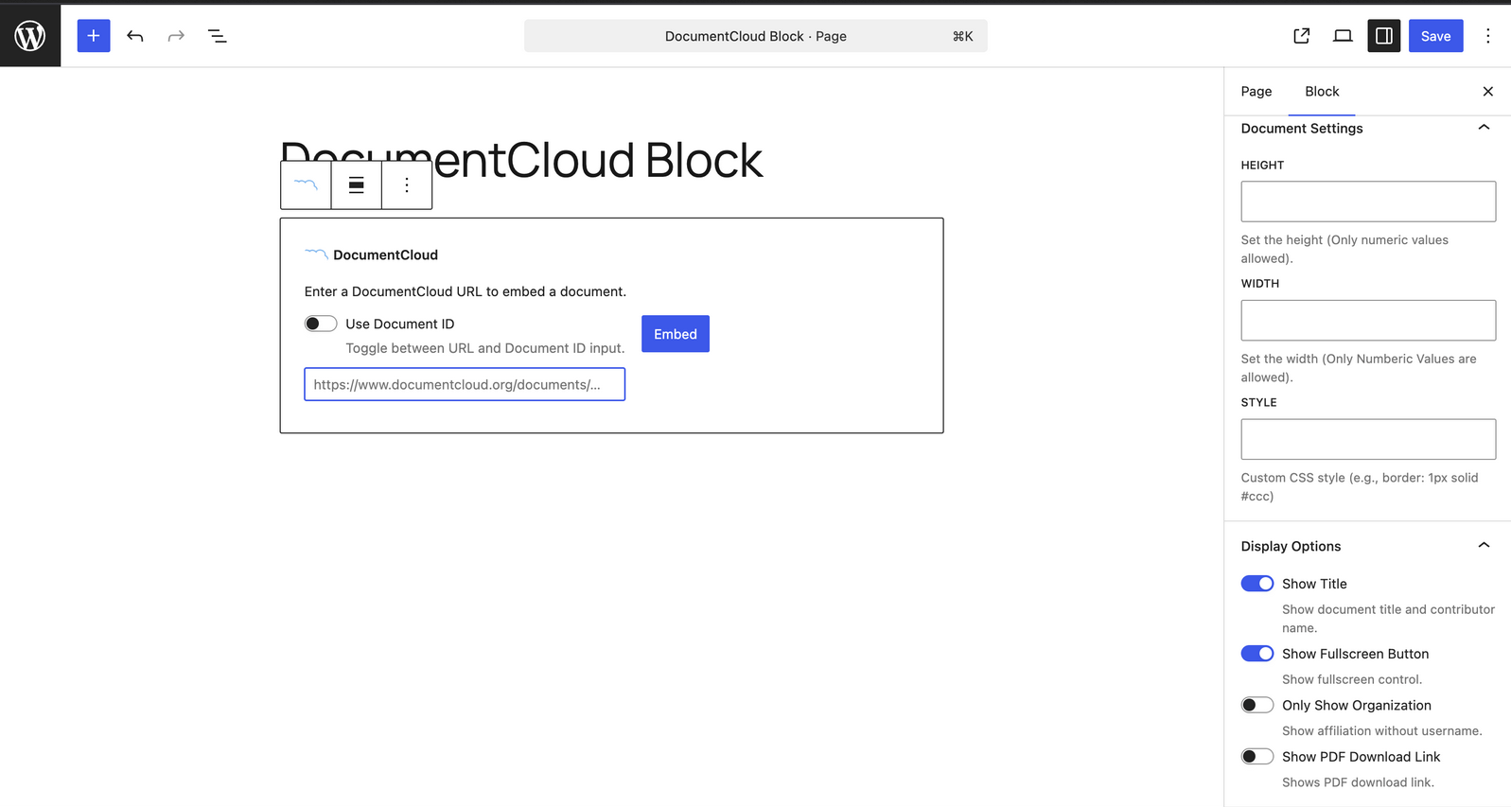This screenshot has width=1511, height=807.
Task: Toggle the settings sidebar panel icon
Action: [x=1383, y=36]
